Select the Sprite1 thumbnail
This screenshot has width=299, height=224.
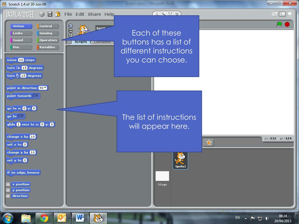[180, 160]
